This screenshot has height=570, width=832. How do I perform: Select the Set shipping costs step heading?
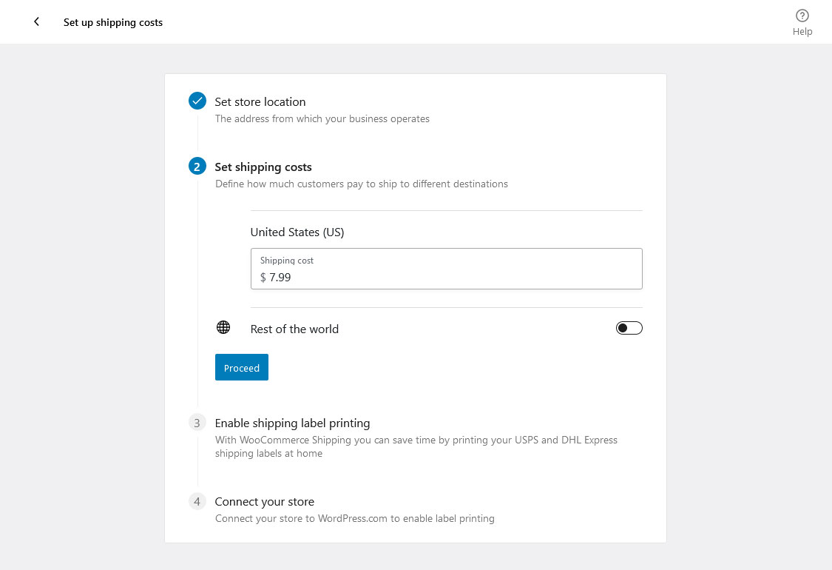[x=263, y=167]
